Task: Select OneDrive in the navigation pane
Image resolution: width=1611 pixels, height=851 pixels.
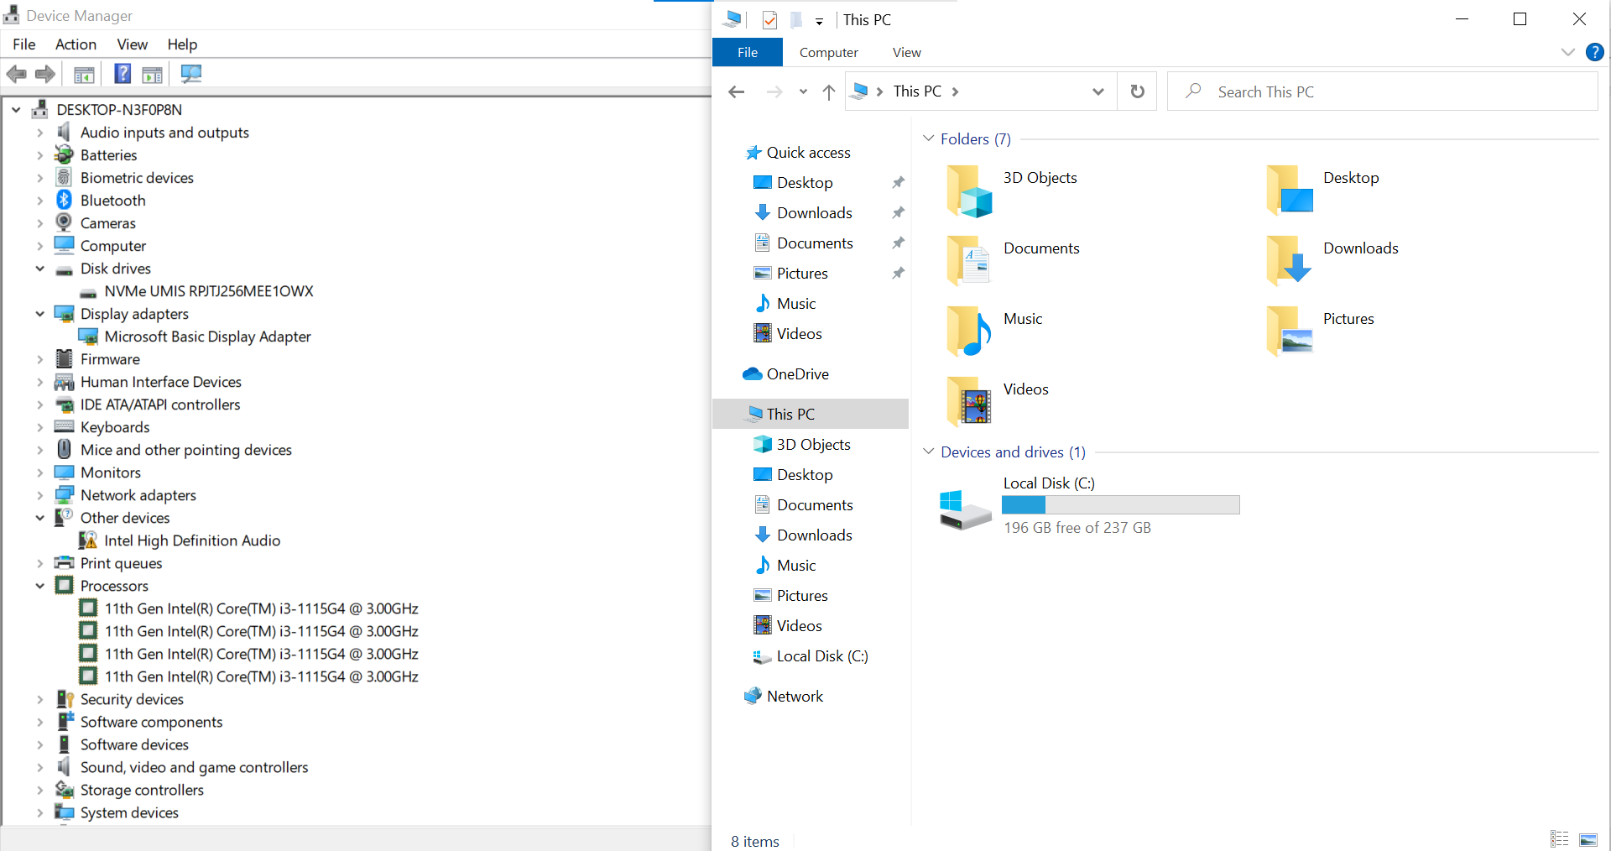Action: [x=797, y=374]
